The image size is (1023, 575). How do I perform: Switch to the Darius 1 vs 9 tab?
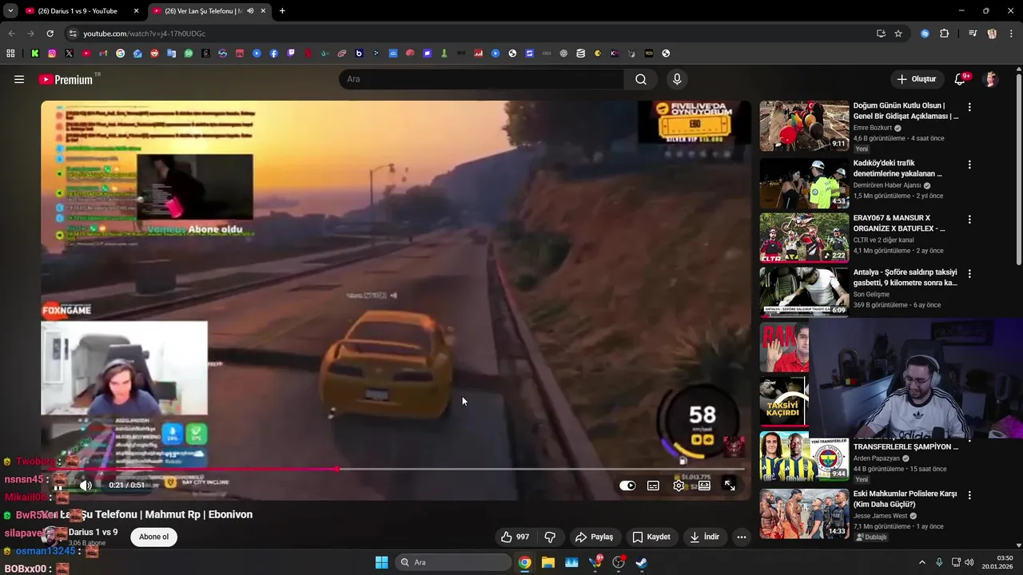[x=82, y=11]
